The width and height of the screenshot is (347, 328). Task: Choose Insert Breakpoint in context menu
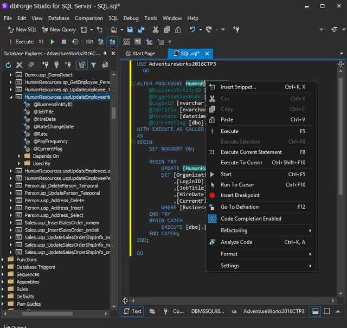[x=261, y=195]
